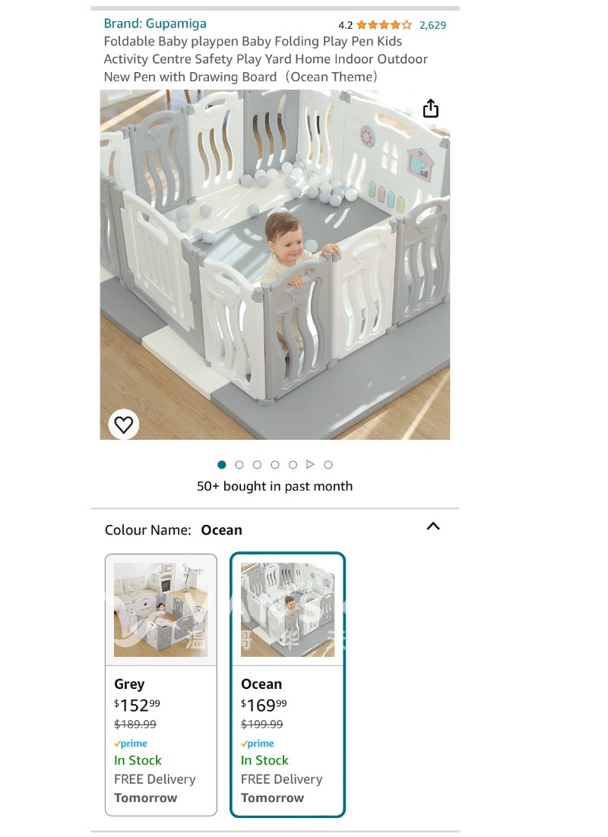The height and width of the screenshot is (837, 608).
Task: Play the product video from carousel
Action: click(x=310, y=464)
